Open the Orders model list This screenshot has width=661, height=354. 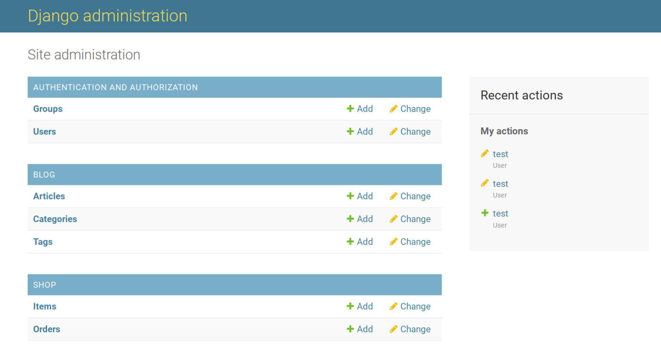tap(46, 329)
